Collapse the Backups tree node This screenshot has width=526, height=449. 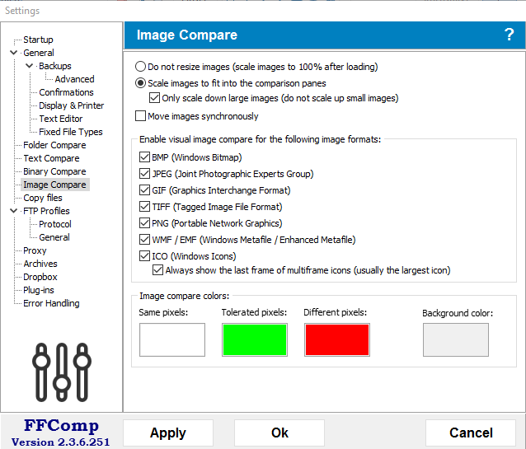click(29, 66)
